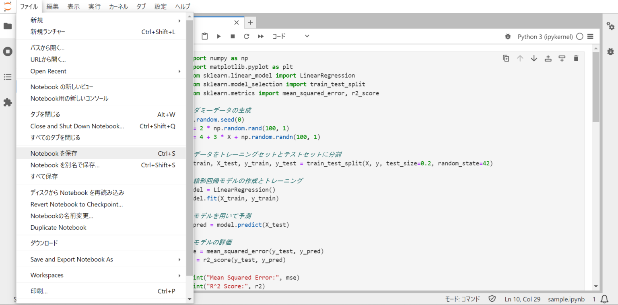Interrupt the kernel with stop button
The image size is (618, 305).
click(233, 36)
